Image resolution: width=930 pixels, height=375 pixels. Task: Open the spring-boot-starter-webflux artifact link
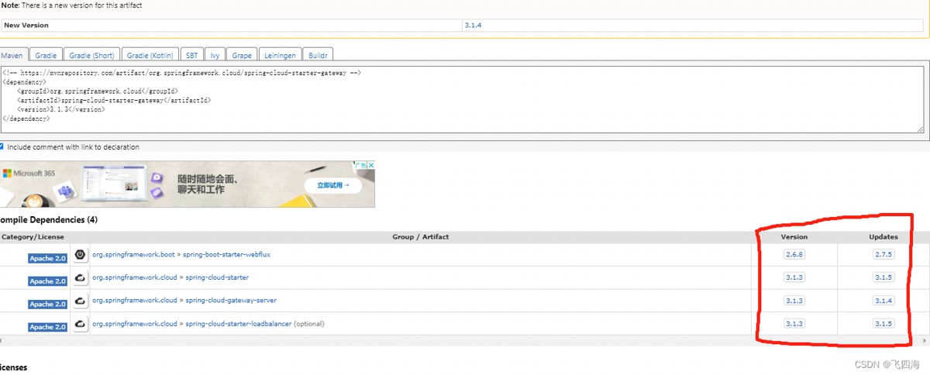coord(226,254)
